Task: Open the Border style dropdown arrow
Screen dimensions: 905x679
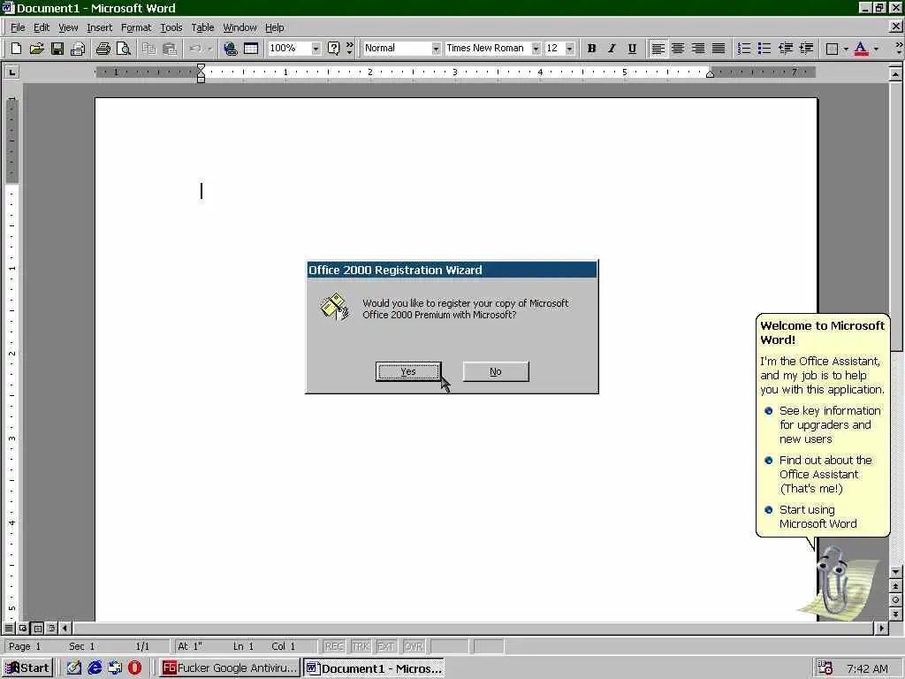Action: (x=846, y=49)
